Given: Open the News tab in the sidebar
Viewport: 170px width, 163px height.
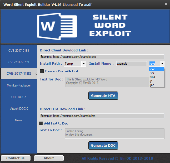Looking at the screenshot, I should tap(19, 120).
